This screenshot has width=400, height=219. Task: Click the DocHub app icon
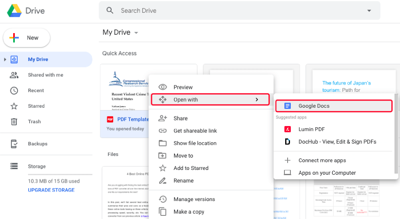point(287,142)
